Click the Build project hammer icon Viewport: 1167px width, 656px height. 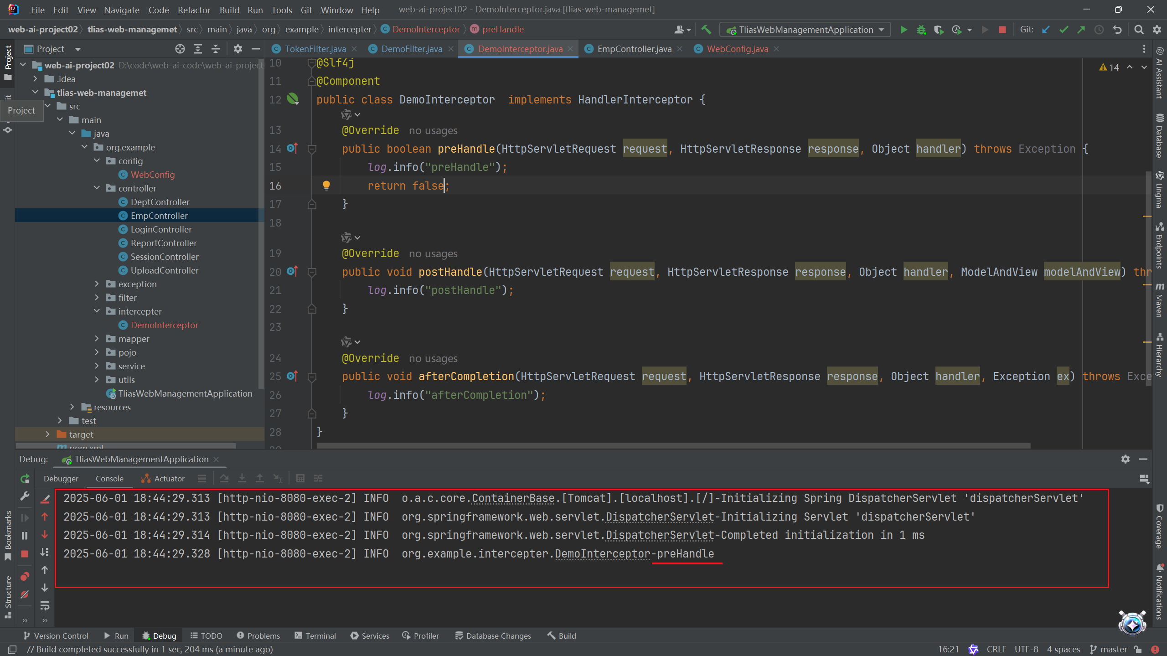[706, 30]
